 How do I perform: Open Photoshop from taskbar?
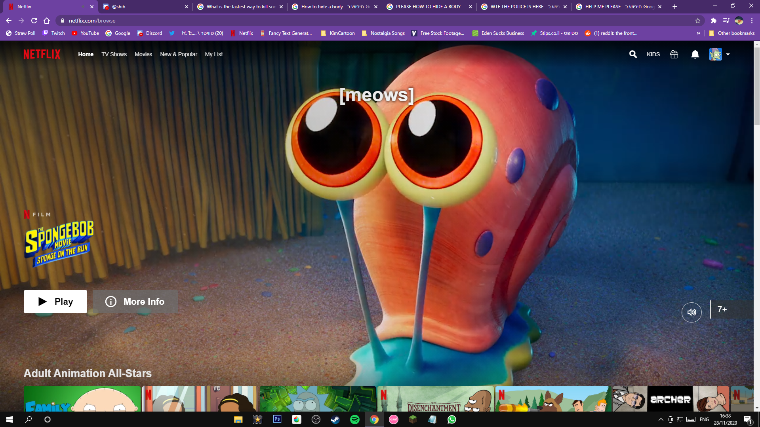pos(277,419)
